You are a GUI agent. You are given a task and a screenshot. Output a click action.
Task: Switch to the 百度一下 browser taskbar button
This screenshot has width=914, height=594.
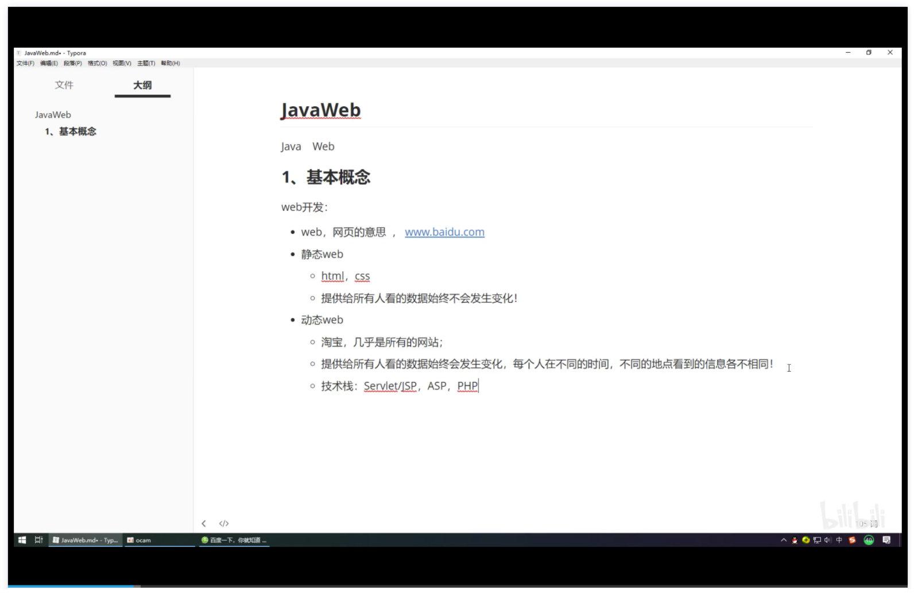[x=234, y=540]
